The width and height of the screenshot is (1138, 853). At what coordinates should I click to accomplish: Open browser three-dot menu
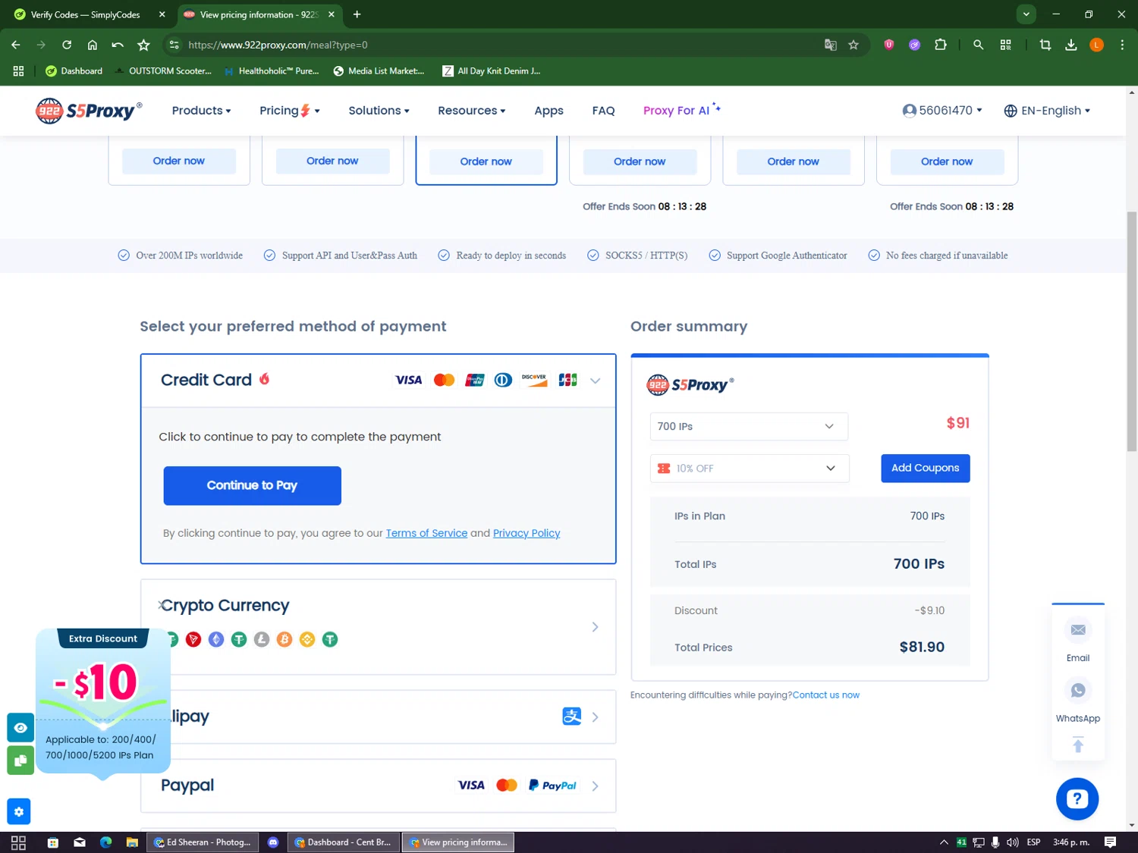[x=1122, y=45]
